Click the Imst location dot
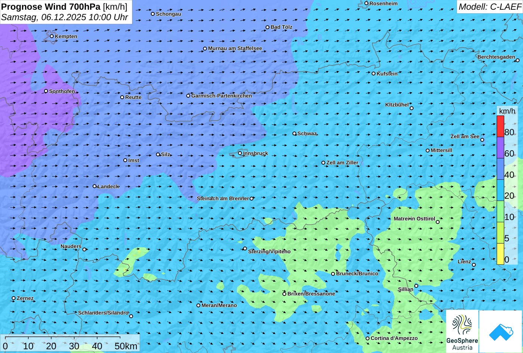This screenshot has width=523, height=353. click(125, 160)
